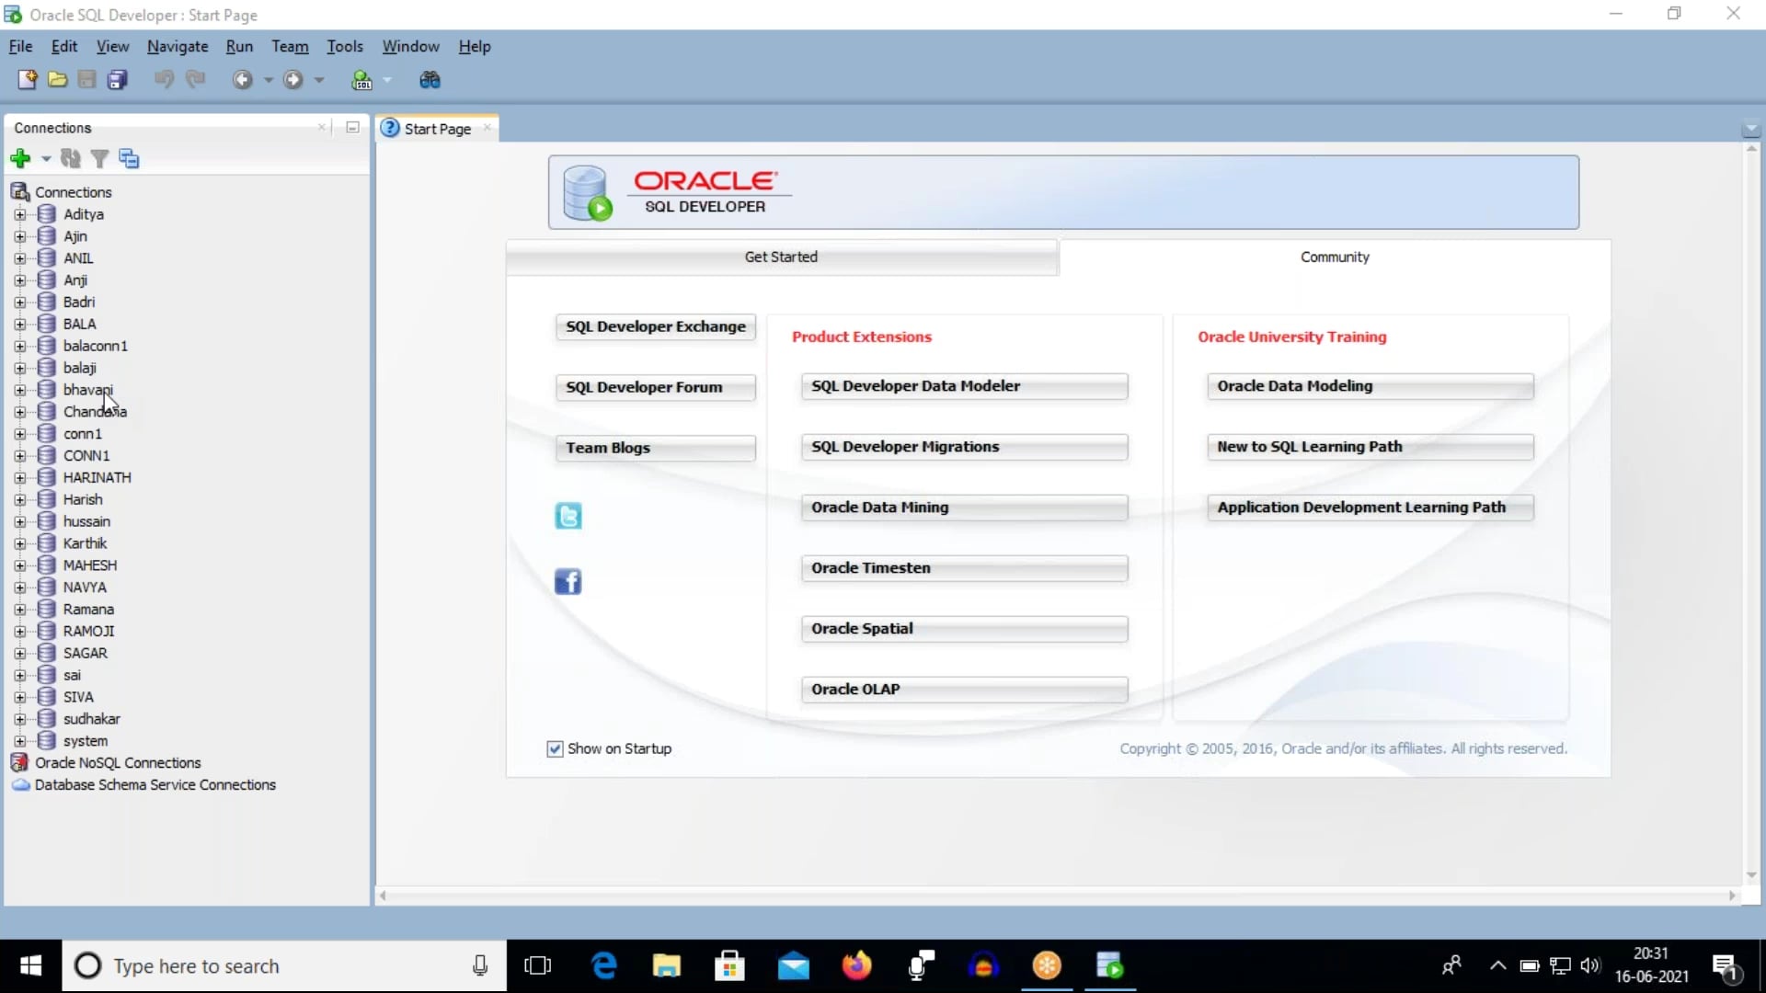Switch to the Get Started tab
1766x993 pixels.
pyautogui.click(x=781, y=257)
